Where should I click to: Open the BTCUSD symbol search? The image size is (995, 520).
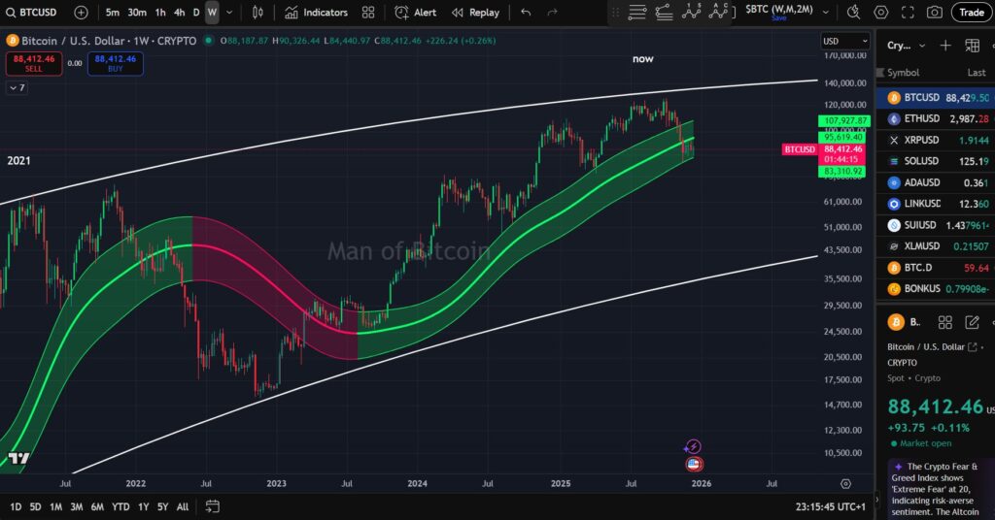coord(30,12)
